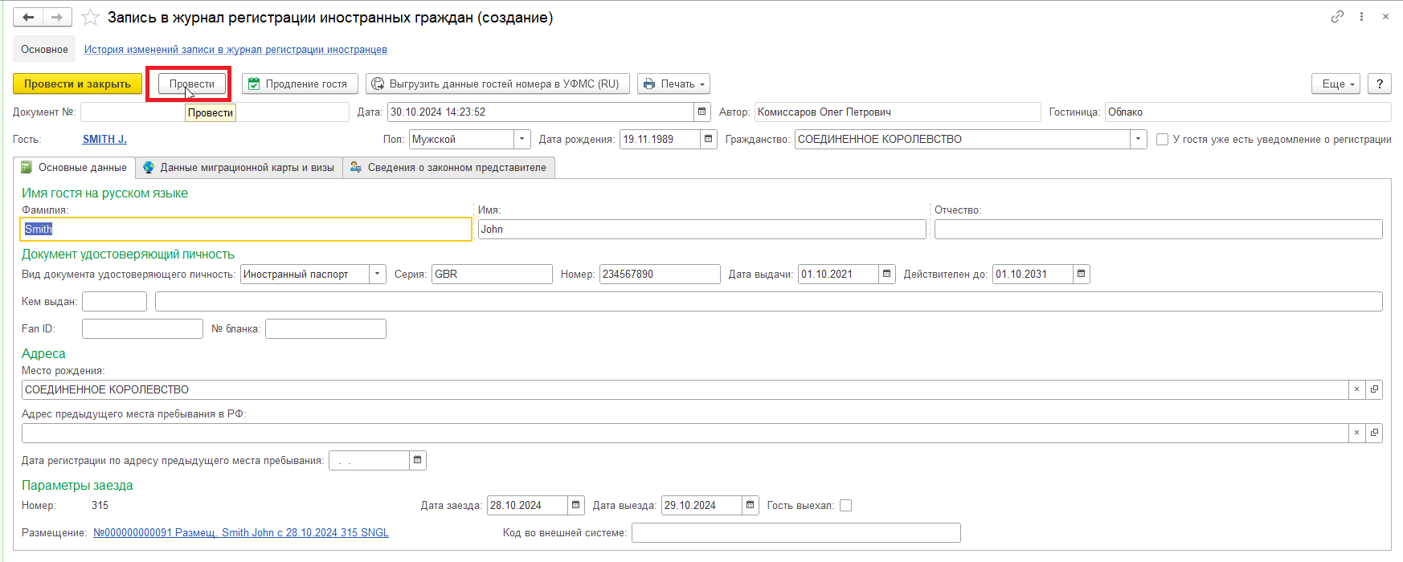Click the Документ № field
The image size is (1403, 562).
215,112
